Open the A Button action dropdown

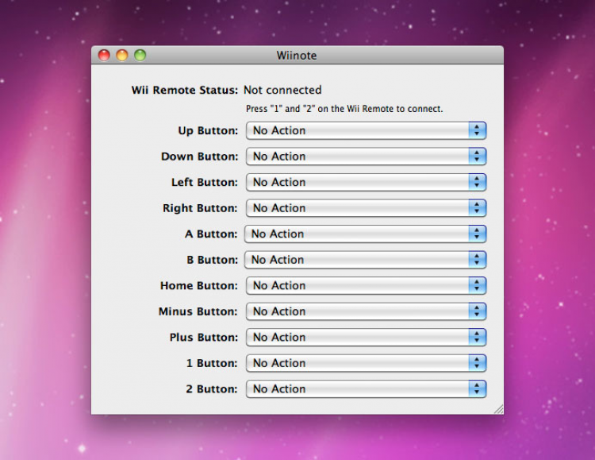point(365,234)
